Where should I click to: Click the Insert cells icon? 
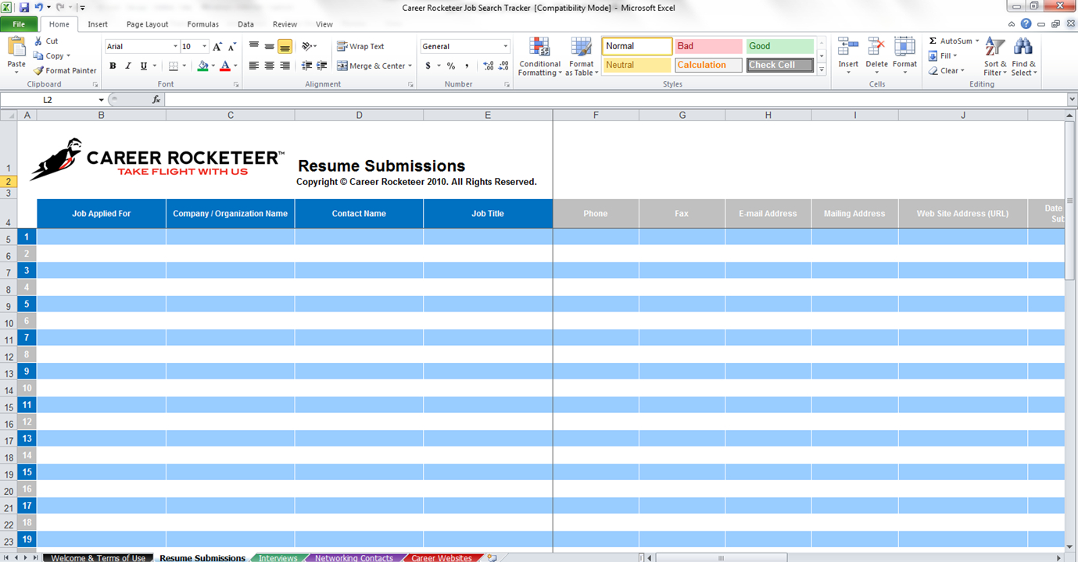point(848,48)
